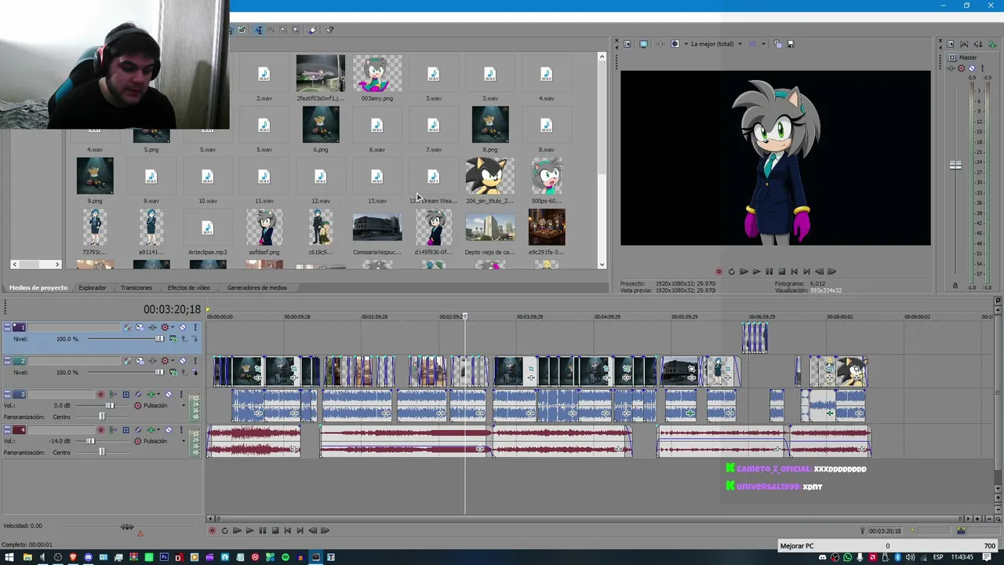Toggle loop playback on timeline transport
The height and width of the screenshot is (565, 1004).
[x=224, y=530]
